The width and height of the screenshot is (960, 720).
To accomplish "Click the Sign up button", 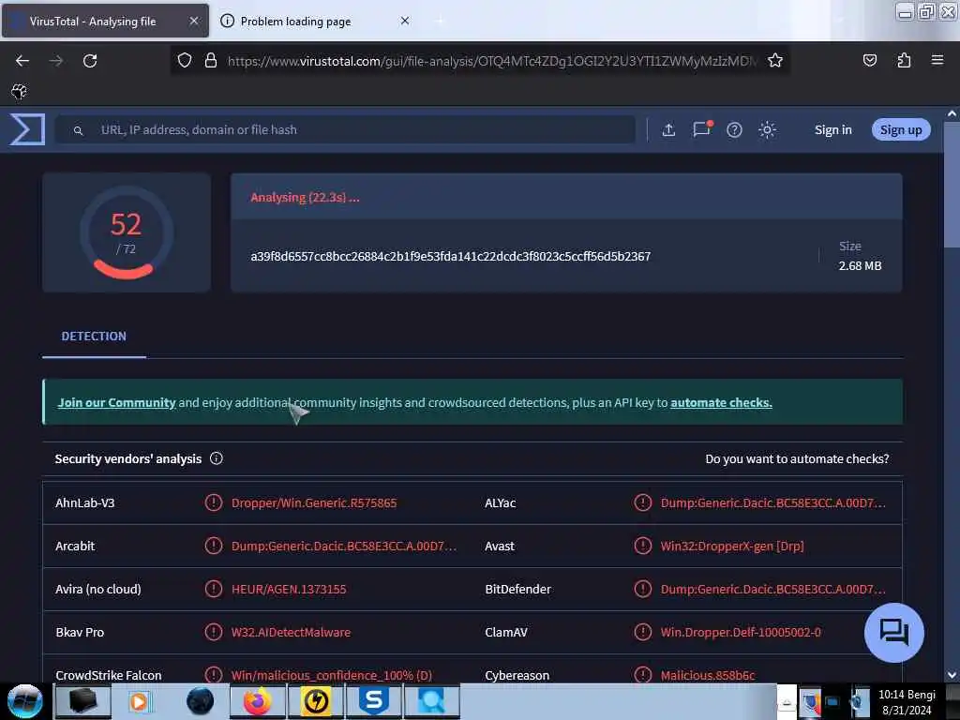I will click(x=901, y=129).
